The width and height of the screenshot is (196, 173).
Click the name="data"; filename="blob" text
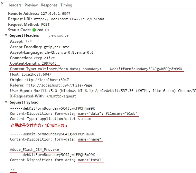[107, 114]
